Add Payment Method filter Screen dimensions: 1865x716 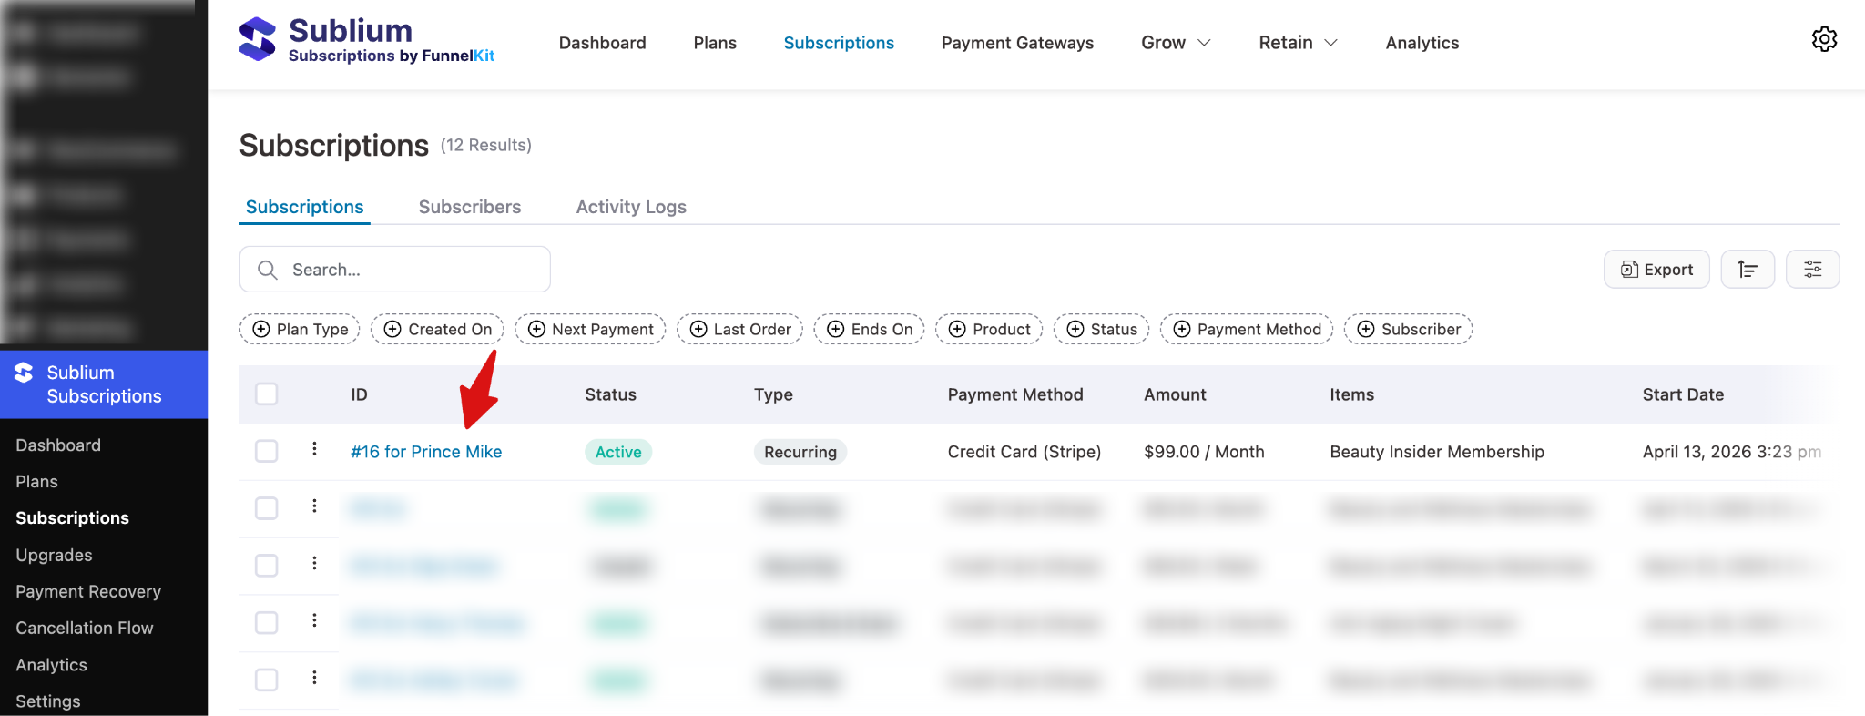pos(1247,329)
